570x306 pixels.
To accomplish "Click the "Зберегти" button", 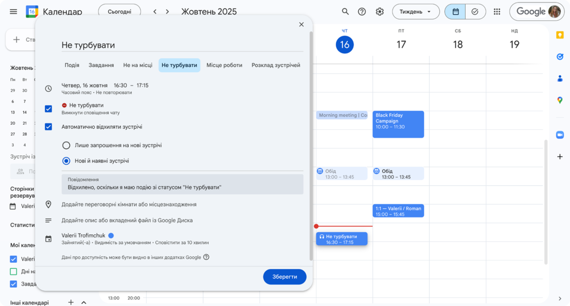I will coord(284,276).
